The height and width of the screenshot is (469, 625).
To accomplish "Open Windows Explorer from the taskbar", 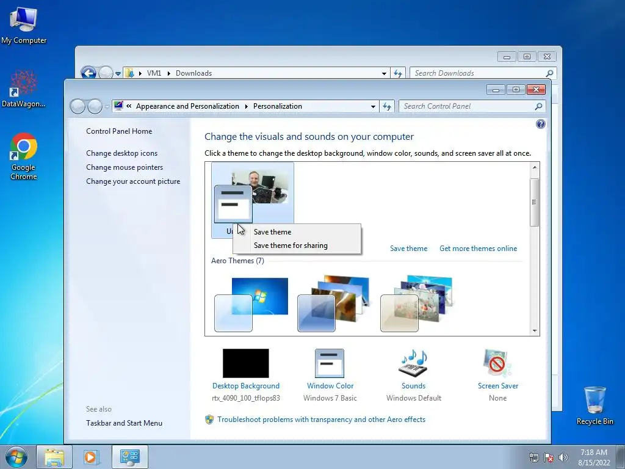I will (54, 457).
